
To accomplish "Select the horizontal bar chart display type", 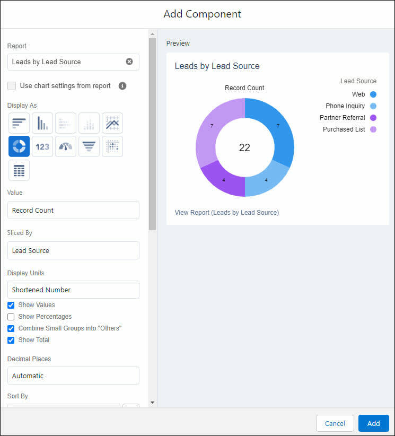I will (19, 123).
